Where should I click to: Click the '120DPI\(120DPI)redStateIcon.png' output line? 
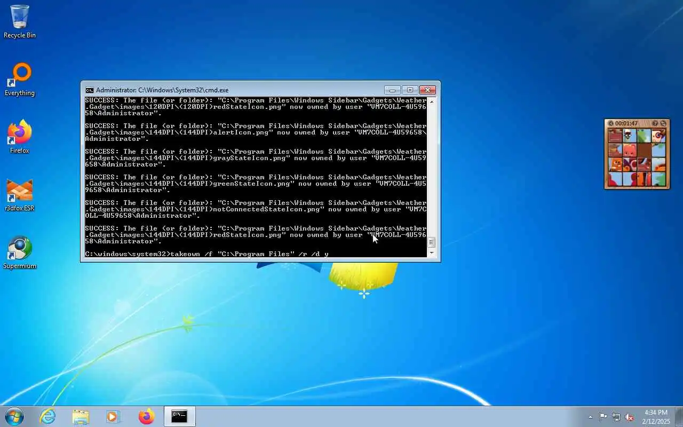(256, 107)
